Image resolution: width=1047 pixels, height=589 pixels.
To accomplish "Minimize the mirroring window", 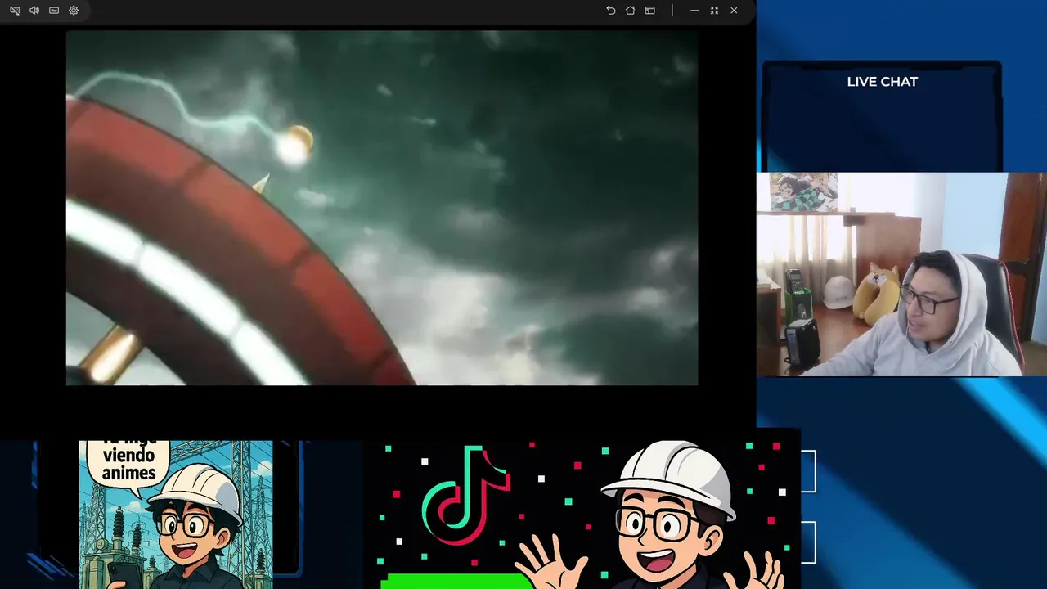I will click(x=694, y=11).
